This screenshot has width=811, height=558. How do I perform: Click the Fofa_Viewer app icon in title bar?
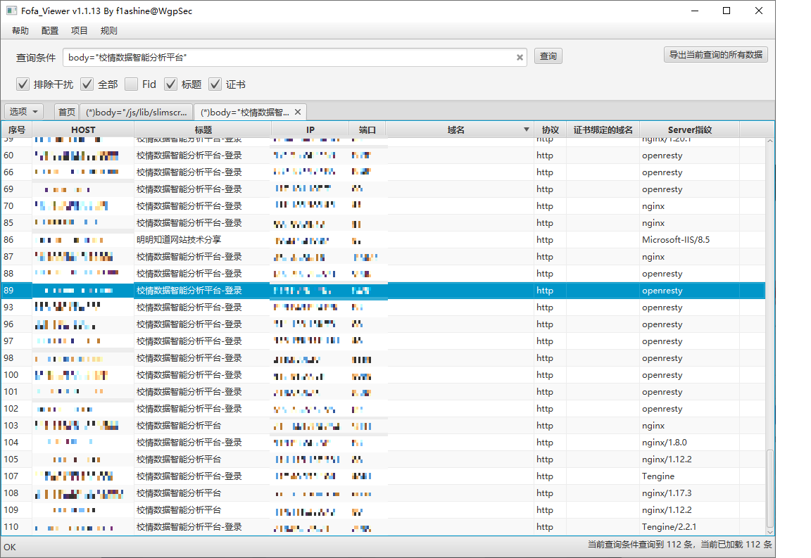tap(11, 11)
